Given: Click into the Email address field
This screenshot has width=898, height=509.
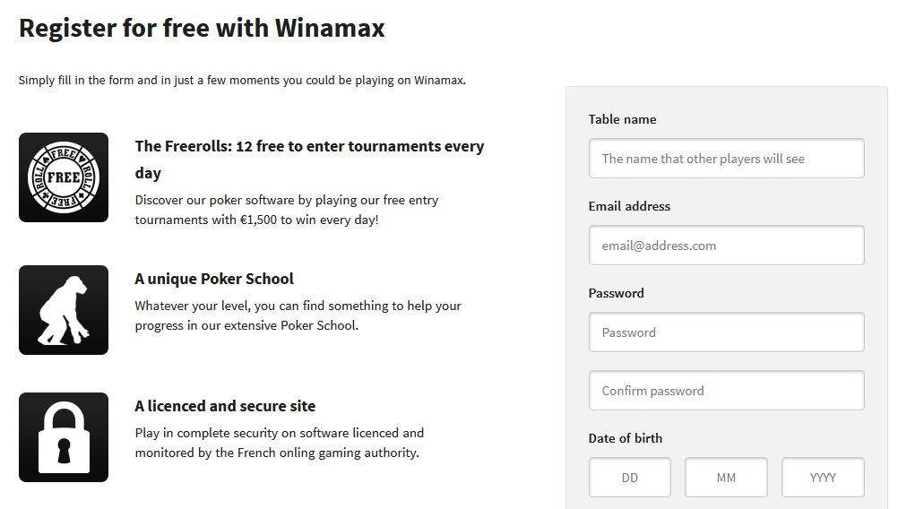Looking at the screenshot, I should point(726,246).
